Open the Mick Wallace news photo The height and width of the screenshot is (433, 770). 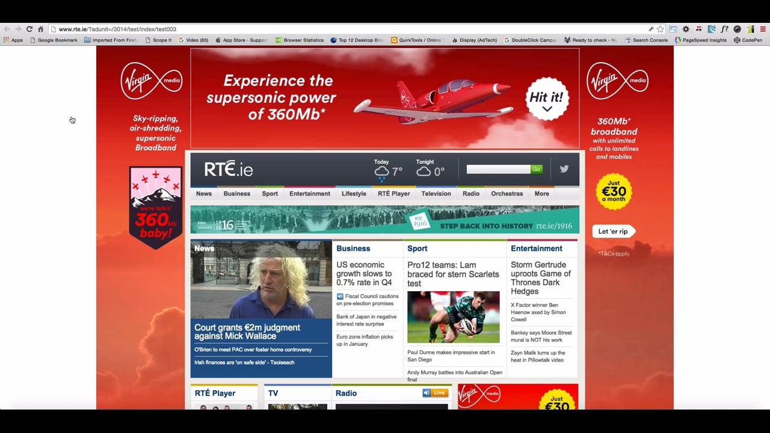[261, 279]
